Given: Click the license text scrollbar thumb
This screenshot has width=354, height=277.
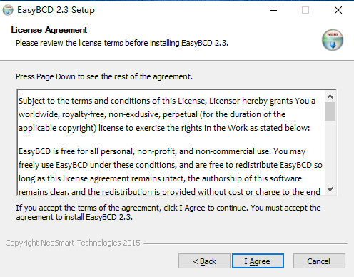Looking at the screenshot, I should coord(330,111).
